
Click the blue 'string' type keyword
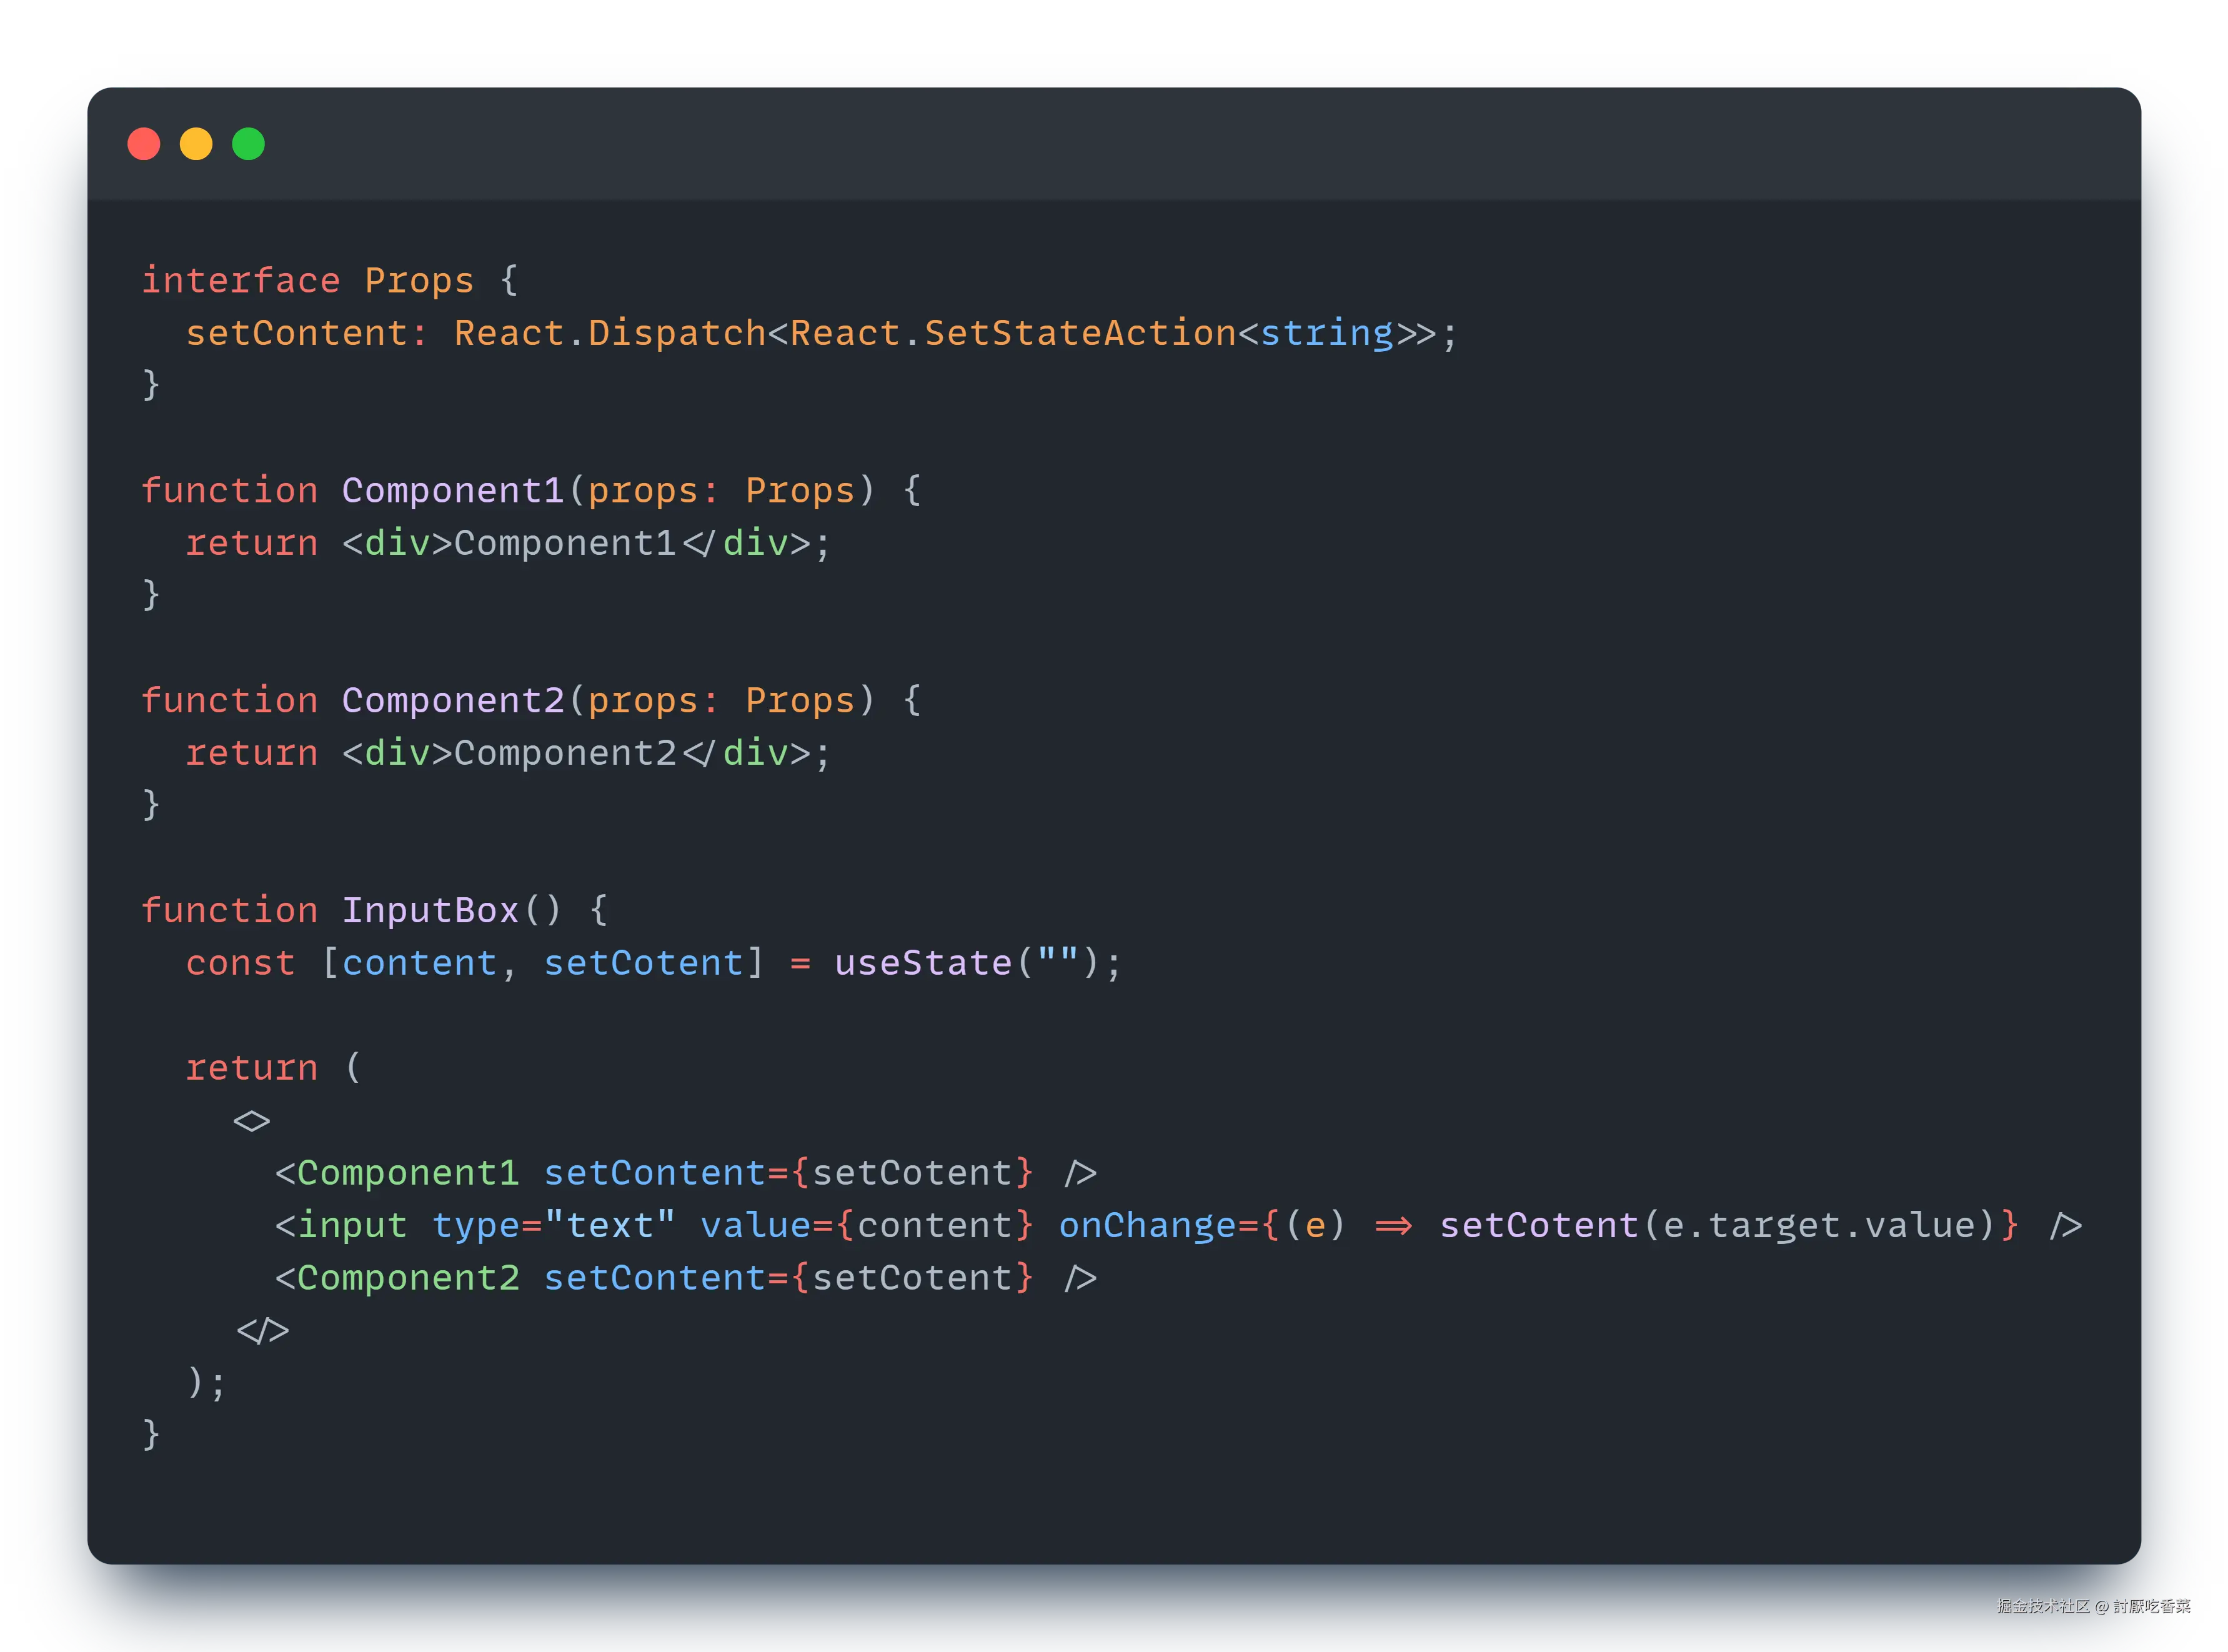click(x=1326, y=334)
